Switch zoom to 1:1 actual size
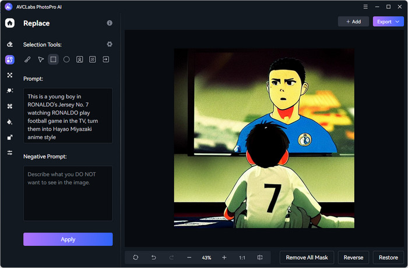 242,258
